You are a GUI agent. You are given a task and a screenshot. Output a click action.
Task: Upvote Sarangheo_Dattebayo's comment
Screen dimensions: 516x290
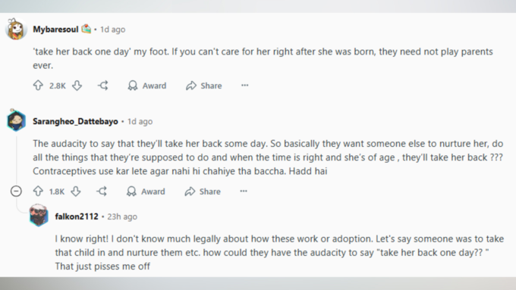coord(38,191)
